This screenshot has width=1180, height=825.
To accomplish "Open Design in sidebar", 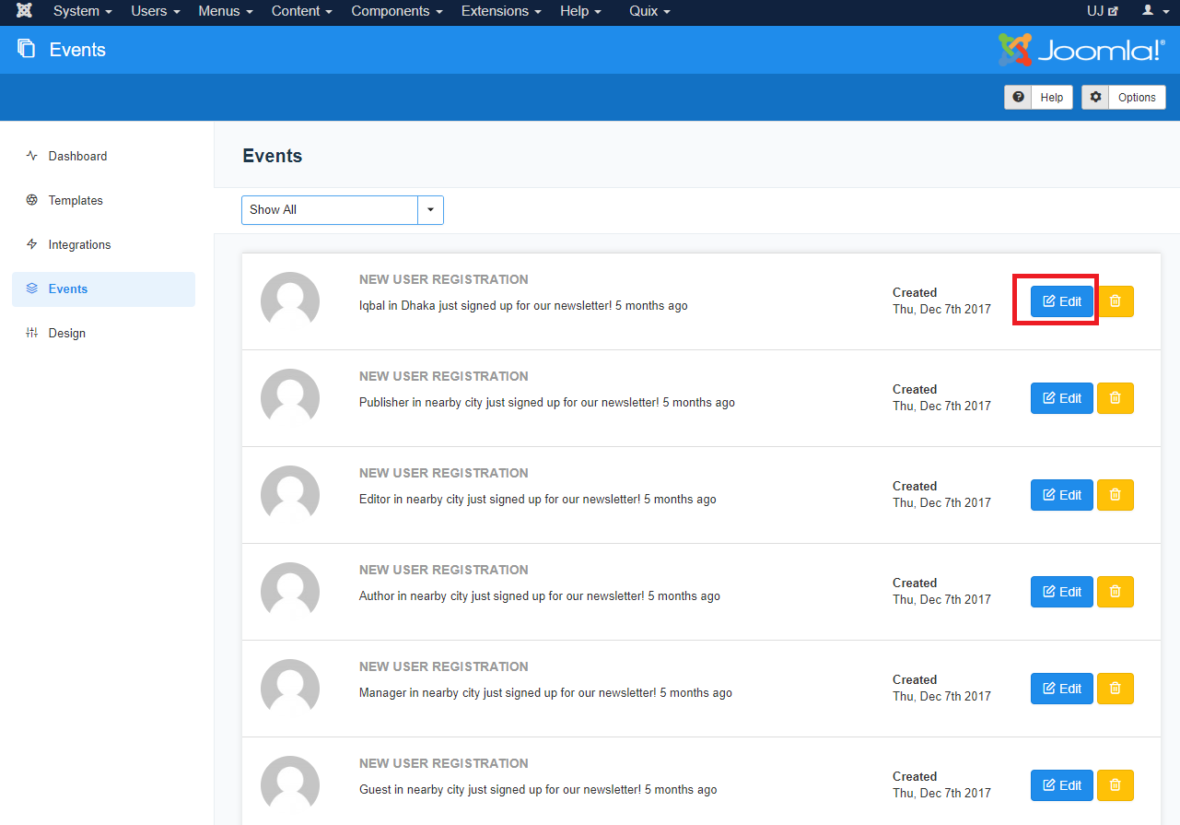I will [x=103, y=333].
